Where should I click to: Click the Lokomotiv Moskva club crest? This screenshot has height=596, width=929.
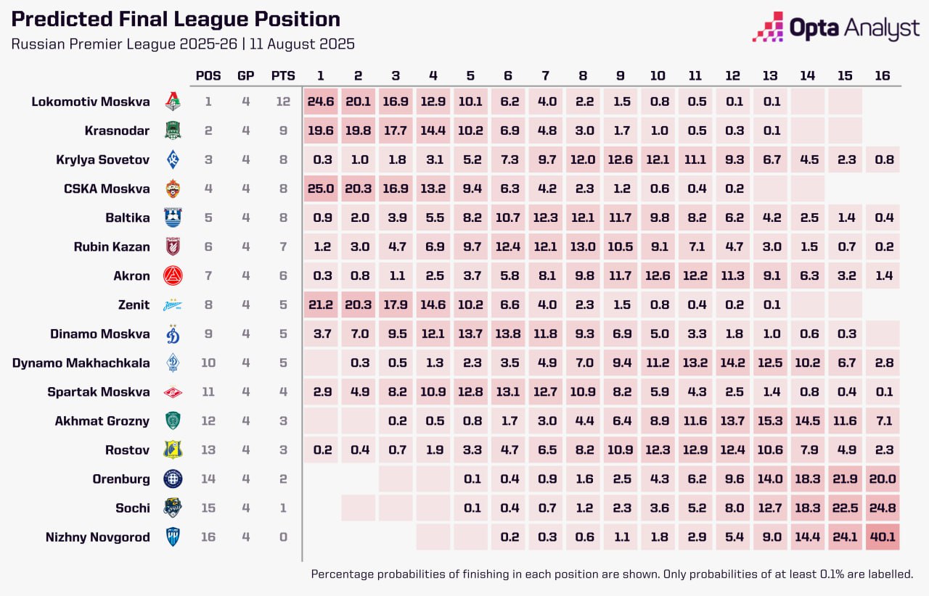(x=173, y=102)
